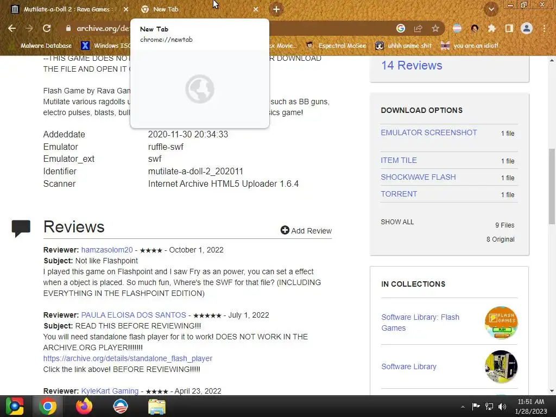
Task: Open the Software Library collection link
Action: [409, 367]
